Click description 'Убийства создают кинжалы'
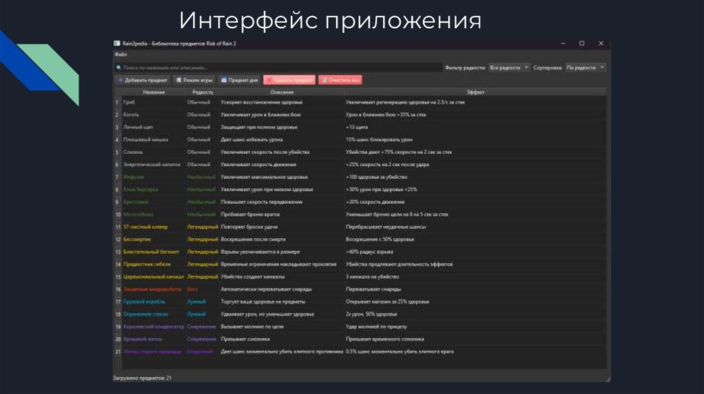The width and height of the screenshot is (704, 394). (x=252, y=277)
